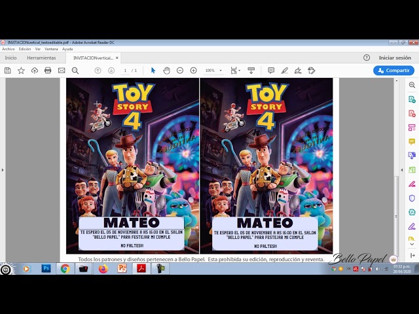Open the help question mark icon
Viewport: 419px width, 314px height.
tap(367, 58)
